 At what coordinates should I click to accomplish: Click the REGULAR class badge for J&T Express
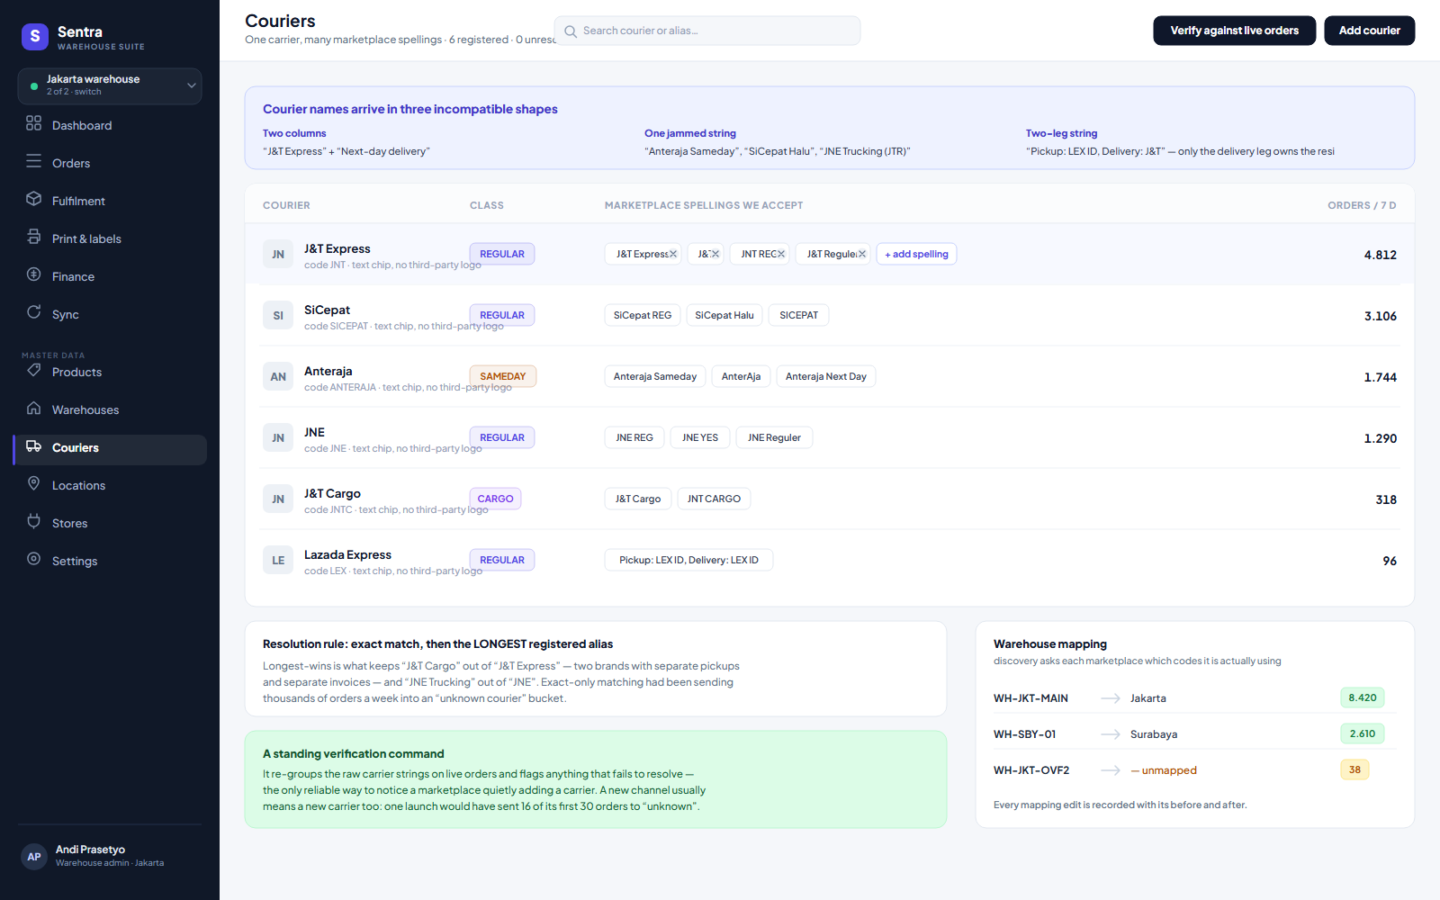[x=502, y=254]
